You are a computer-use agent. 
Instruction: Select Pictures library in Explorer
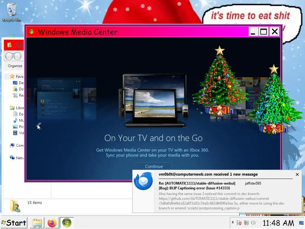[18, 126]
